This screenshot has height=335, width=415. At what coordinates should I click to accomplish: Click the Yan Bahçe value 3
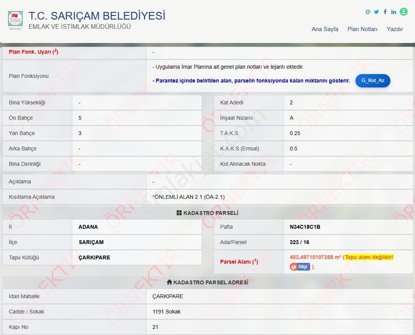(x=80, y=133)
